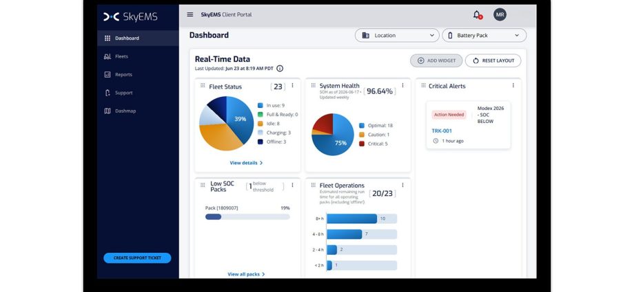Open Dashmap in the sidebar

click(138, 111)
